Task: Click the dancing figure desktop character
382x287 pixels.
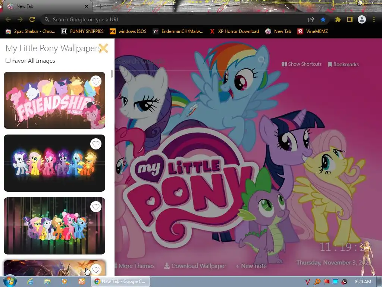Action: [x=367, y=257]
